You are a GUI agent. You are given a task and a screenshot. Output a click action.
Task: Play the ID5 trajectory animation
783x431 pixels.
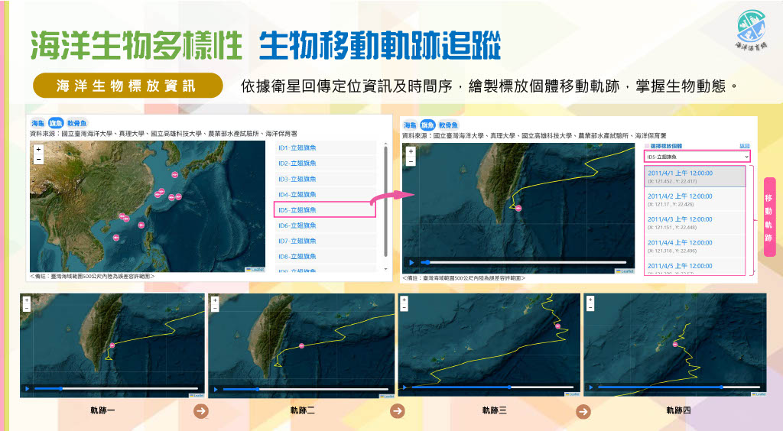pyautogui.click(x=411, y=262)
